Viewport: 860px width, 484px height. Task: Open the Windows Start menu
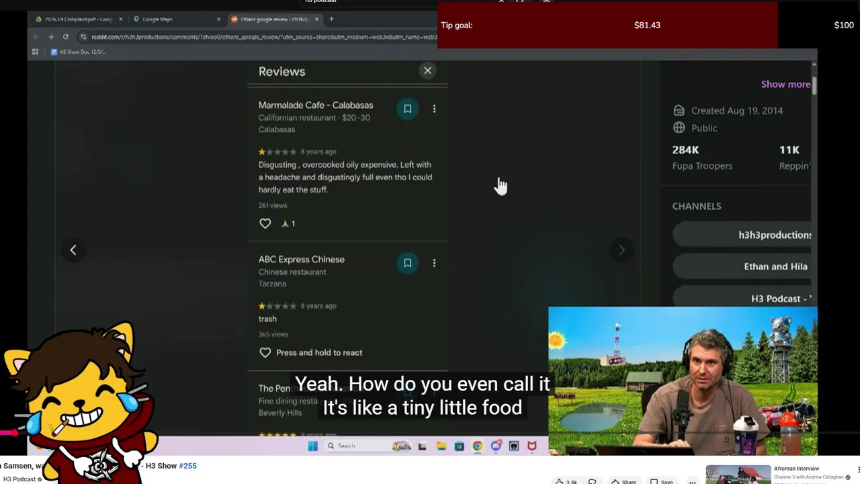click(x=312, y=446)
